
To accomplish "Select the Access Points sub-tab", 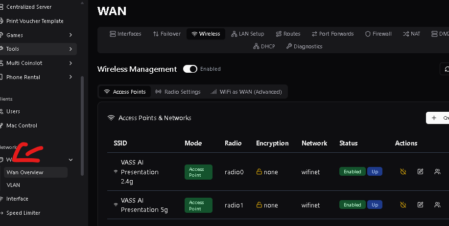I will tap(125, 92).
